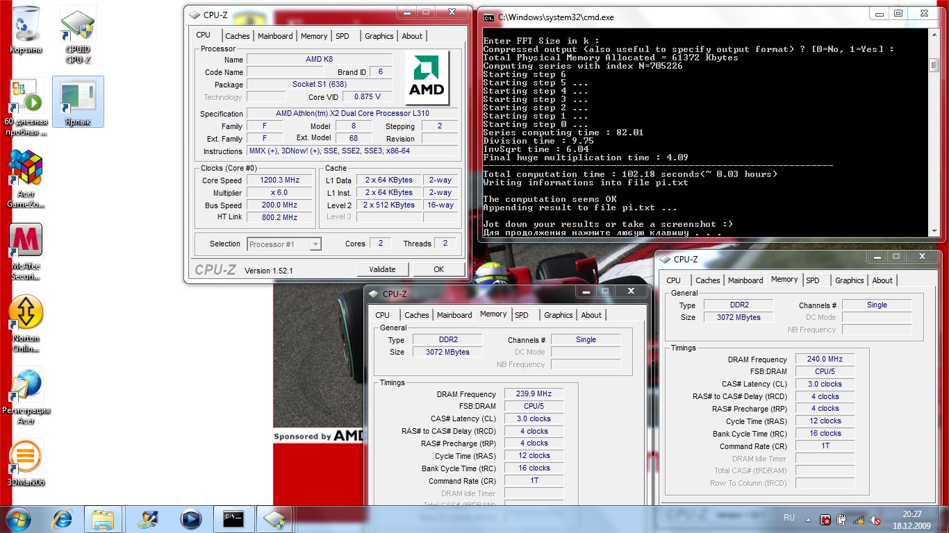
Task: Switch to Mainboard tab in CPU-Z processor window
Action: click(275, 36)
